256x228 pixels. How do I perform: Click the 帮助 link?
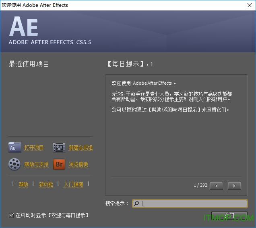click(x=23, y=185)
